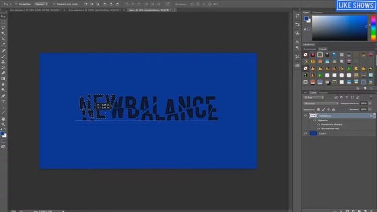This screenshot has height=212, width=377.
Task: Click the lock image pixels brush icon
Action: [323, 110]
